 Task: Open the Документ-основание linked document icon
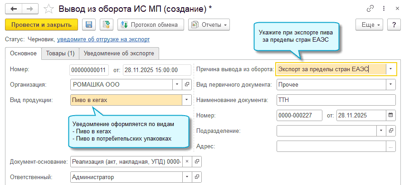[x=196, y=161]
